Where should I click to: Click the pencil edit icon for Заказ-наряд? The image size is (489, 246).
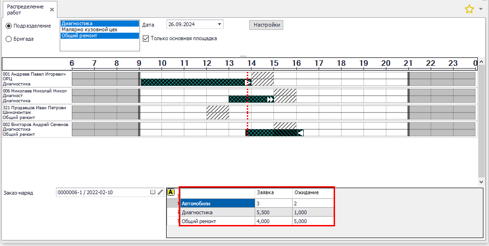[x=160, y=192]
